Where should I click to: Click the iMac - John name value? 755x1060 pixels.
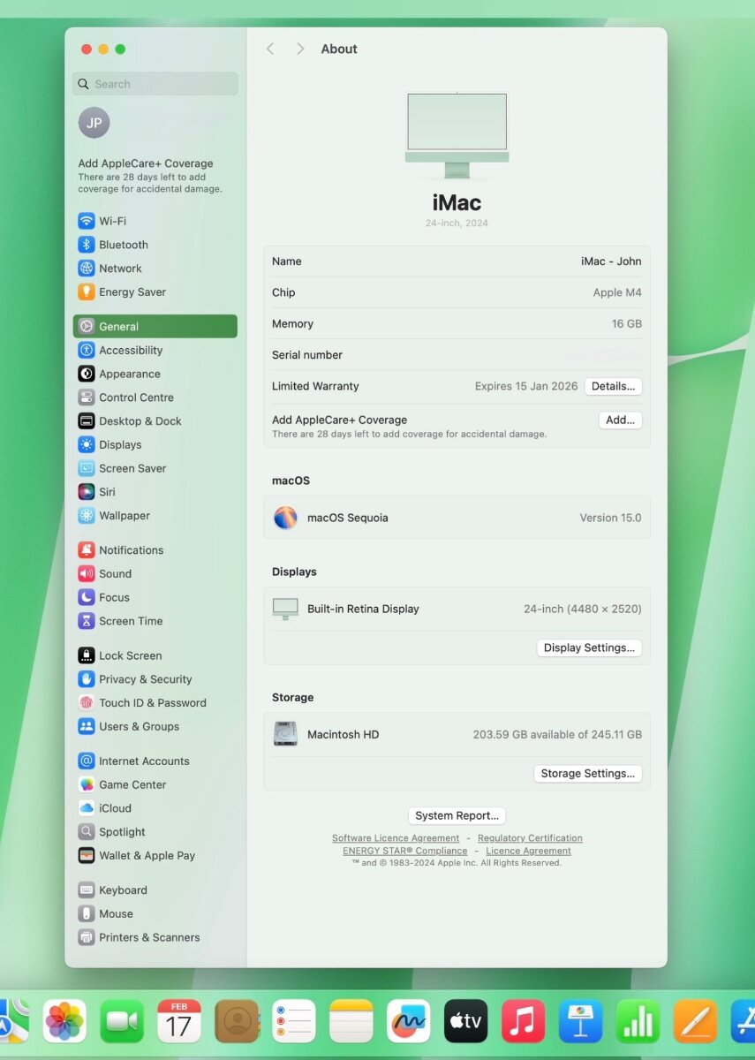611,261
